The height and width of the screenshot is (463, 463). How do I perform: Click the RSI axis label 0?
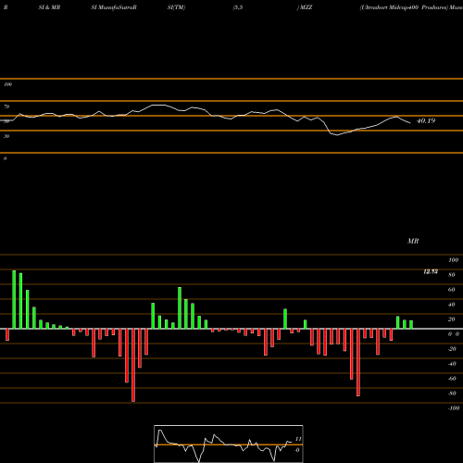click(5, 158)
